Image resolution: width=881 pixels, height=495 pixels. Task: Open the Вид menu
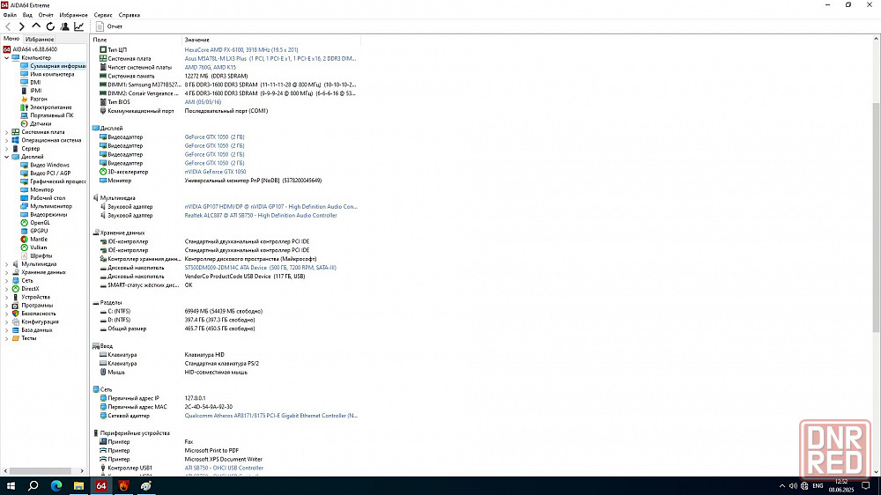(x=27, y=15)
